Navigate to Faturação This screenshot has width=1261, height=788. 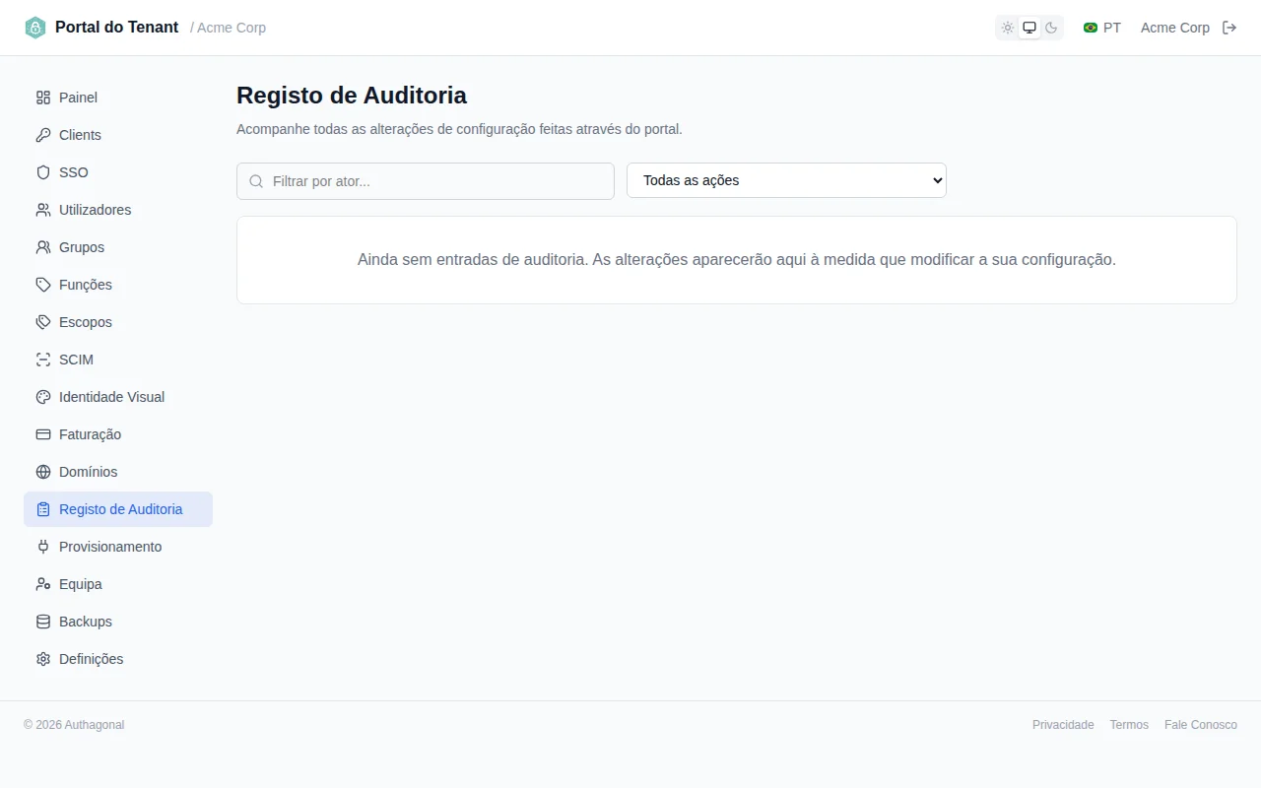click(x=118, y=434)
